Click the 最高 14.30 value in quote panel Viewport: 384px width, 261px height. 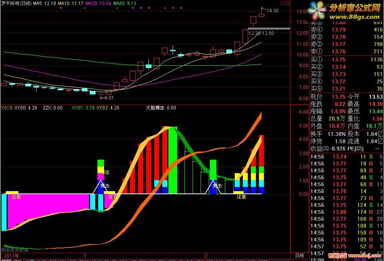[376, 104]
